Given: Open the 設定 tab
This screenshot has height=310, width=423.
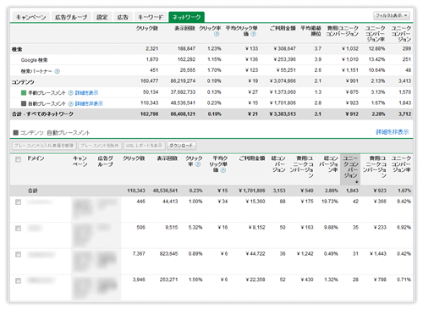Looking at the screenshot, I should coord(102,17).
